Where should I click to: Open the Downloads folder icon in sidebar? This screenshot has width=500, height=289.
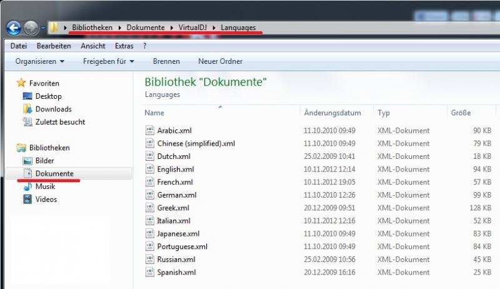[x=27, y=109]
